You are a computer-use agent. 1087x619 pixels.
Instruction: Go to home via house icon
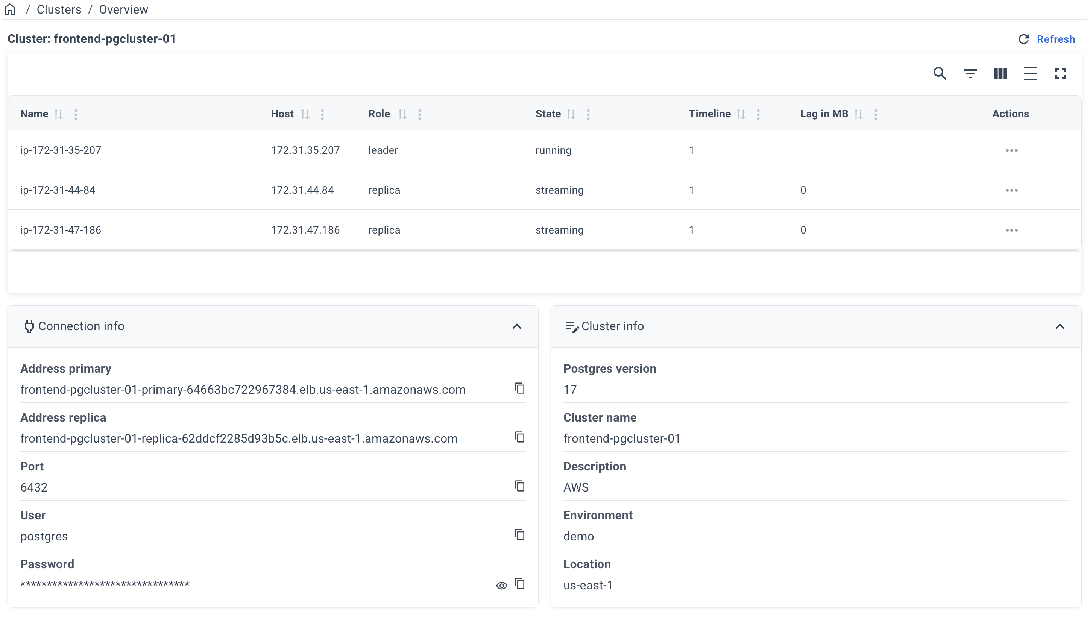click(x=10, y=9)
